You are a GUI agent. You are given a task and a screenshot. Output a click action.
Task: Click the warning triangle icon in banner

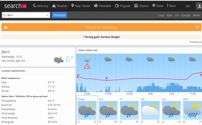[x=6, y=27]
